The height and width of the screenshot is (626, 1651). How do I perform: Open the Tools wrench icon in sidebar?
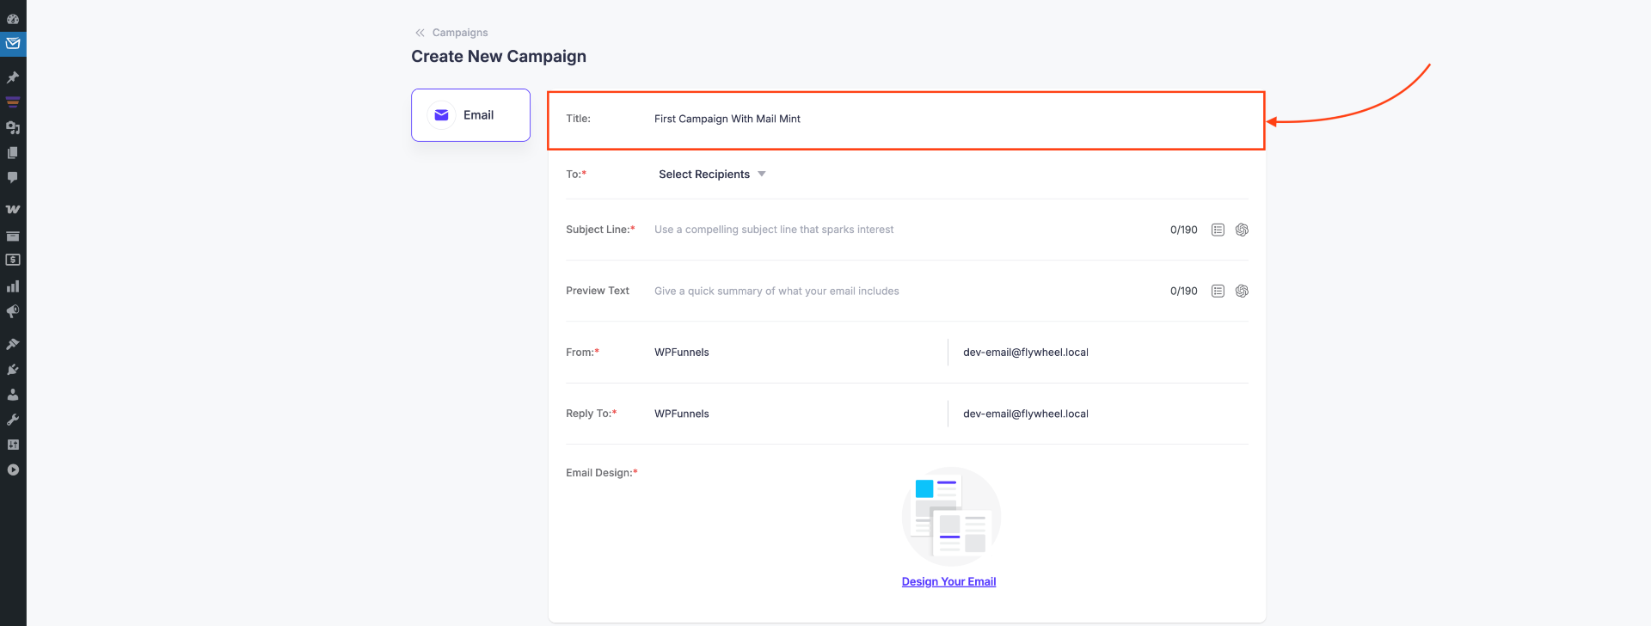point(13,420)
